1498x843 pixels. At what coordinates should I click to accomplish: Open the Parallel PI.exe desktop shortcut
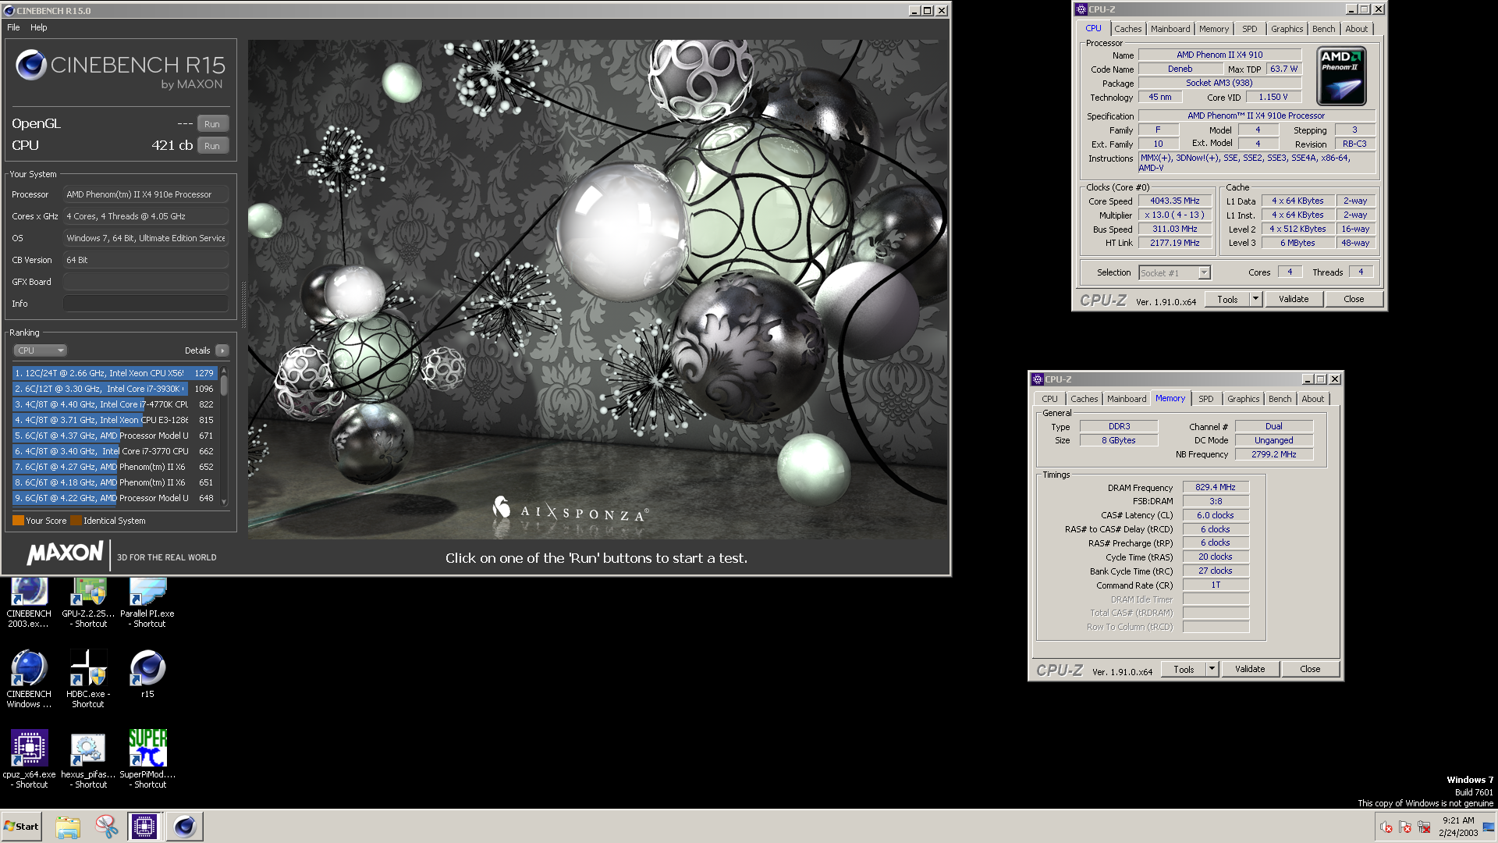tap(147, 601)
